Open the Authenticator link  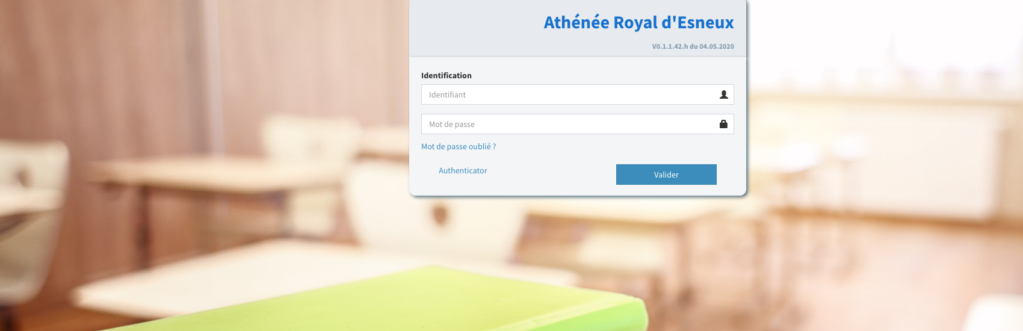[463, 170]
